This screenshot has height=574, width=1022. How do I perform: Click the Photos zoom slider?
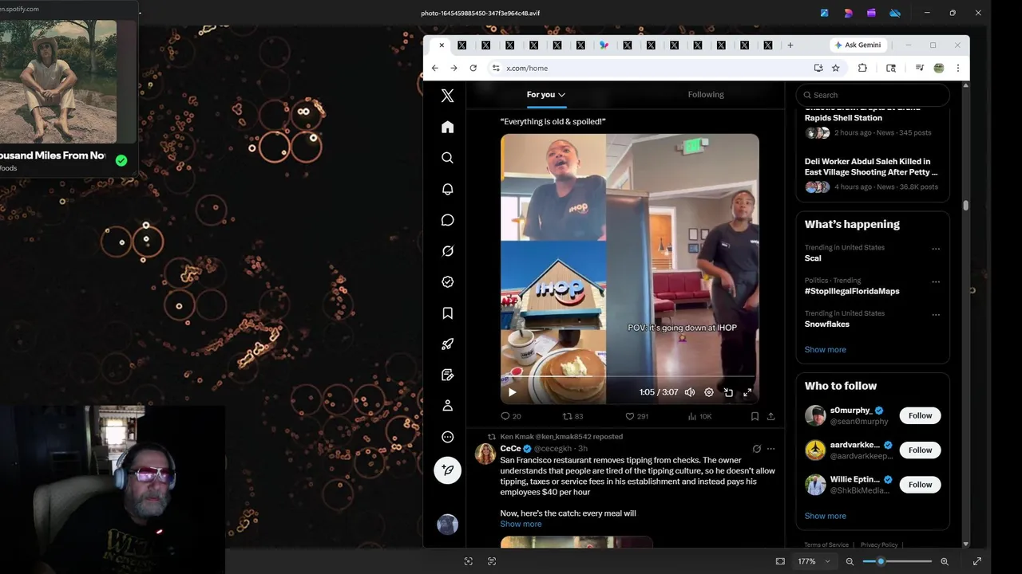click(x=897, y=561)
